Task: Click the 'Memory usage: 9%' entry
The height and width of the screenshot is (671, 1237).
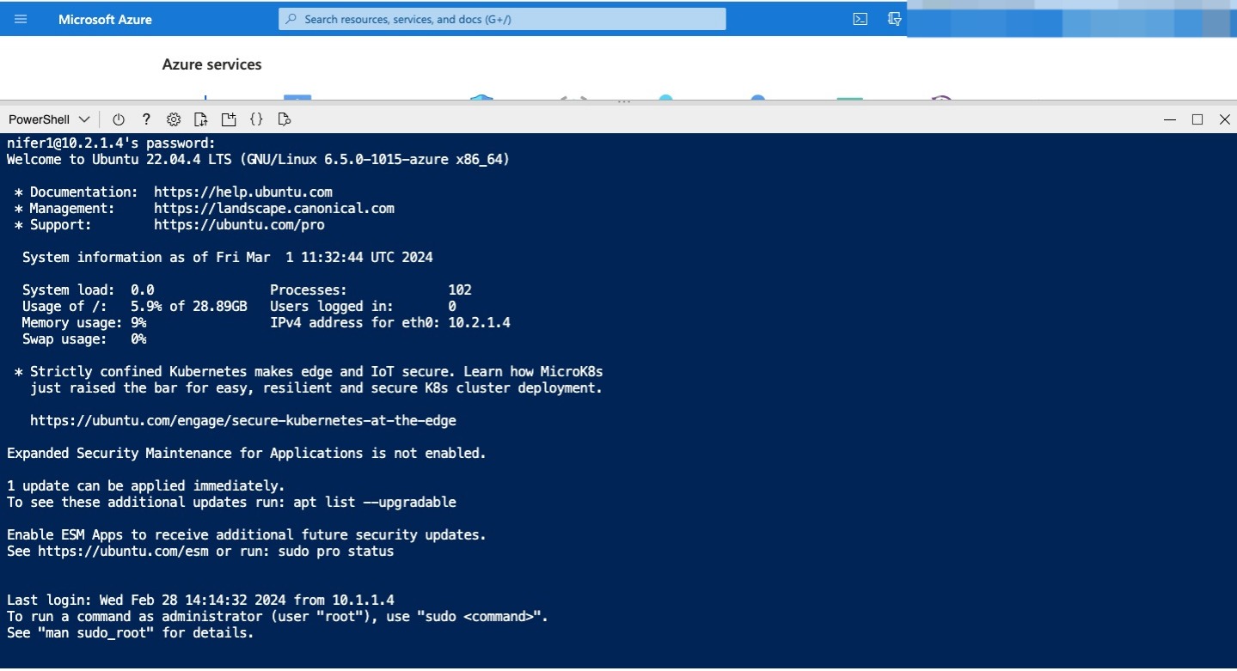Action: [x=84, y=323]
